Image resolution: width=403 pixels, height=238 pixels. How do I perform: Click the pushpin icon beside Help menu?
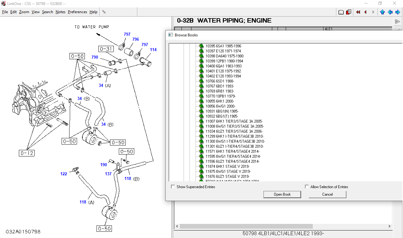(104, 12)
